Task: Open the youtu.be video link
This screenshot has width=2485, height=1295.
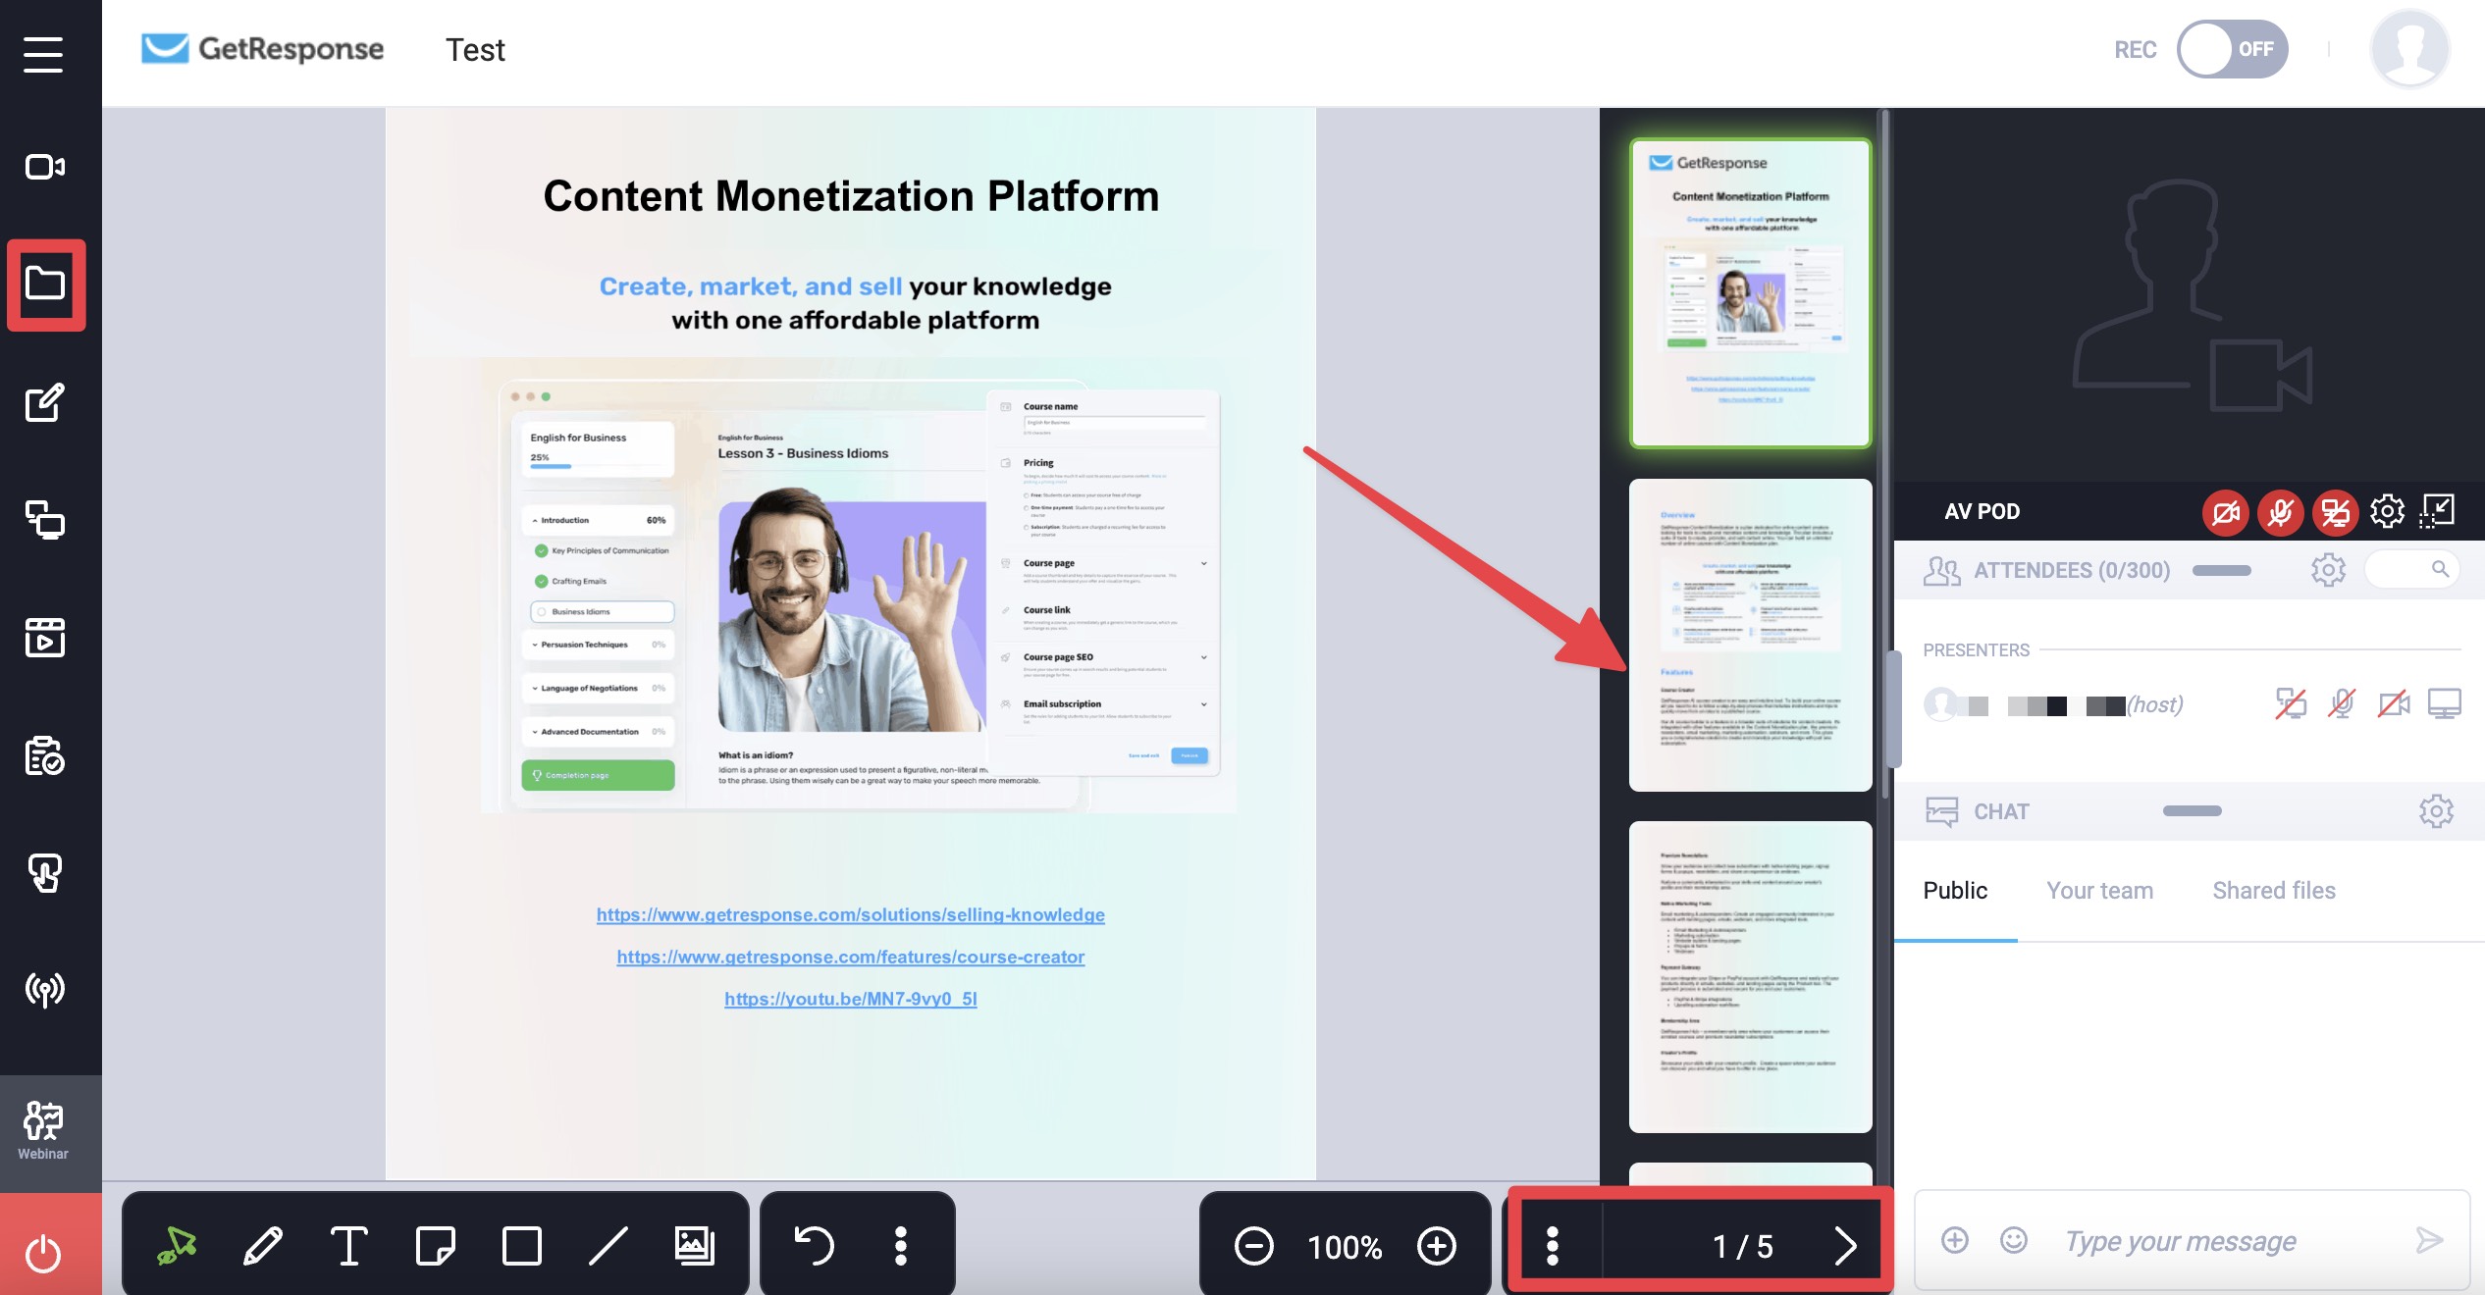Action: (x=850, y=999)
